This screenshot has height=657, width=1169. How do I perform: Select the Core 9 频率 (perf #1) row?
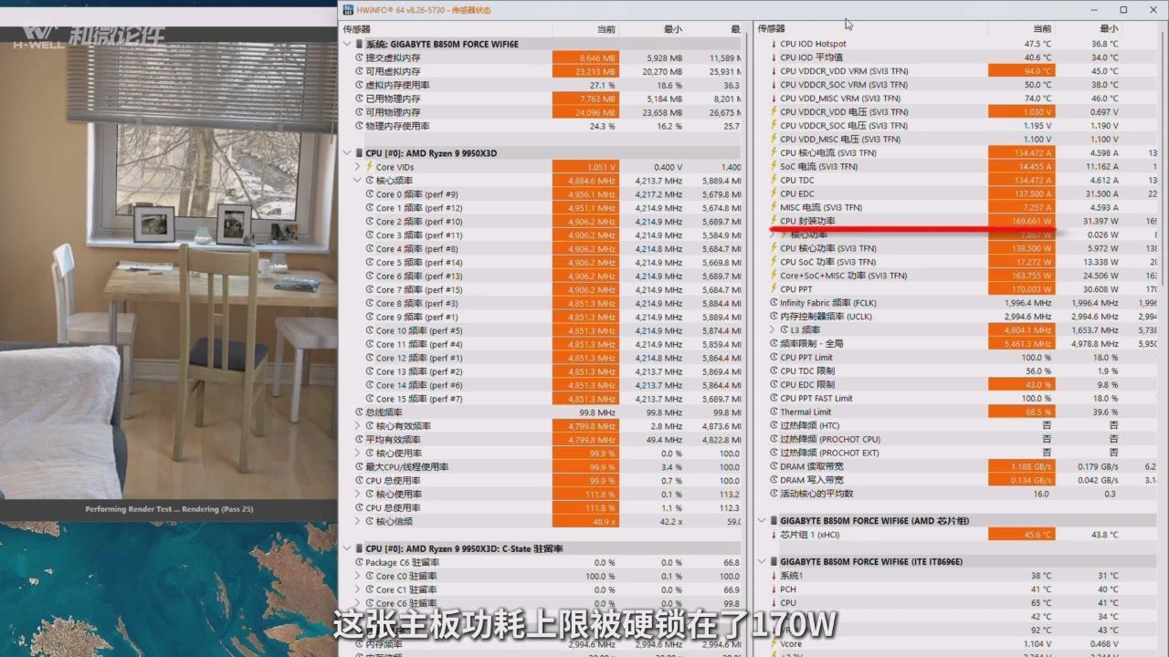[542, 318]
